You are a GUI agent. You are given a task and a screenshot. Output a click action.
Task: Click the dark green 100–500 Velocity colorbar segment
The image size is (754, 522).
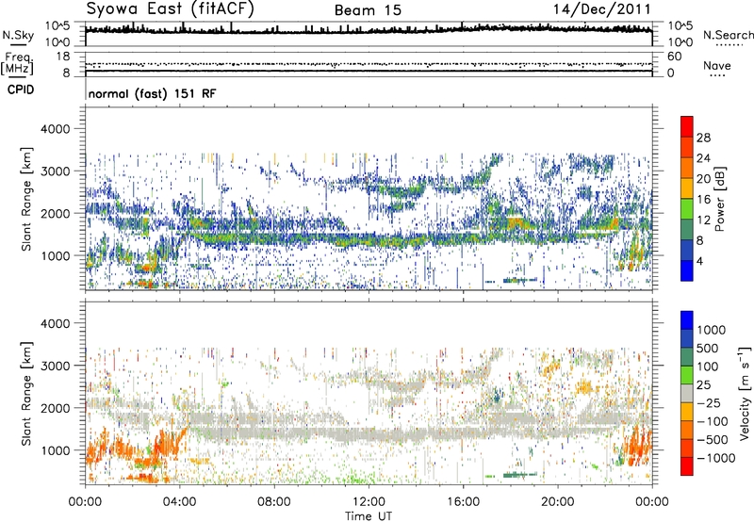(687, 357)
